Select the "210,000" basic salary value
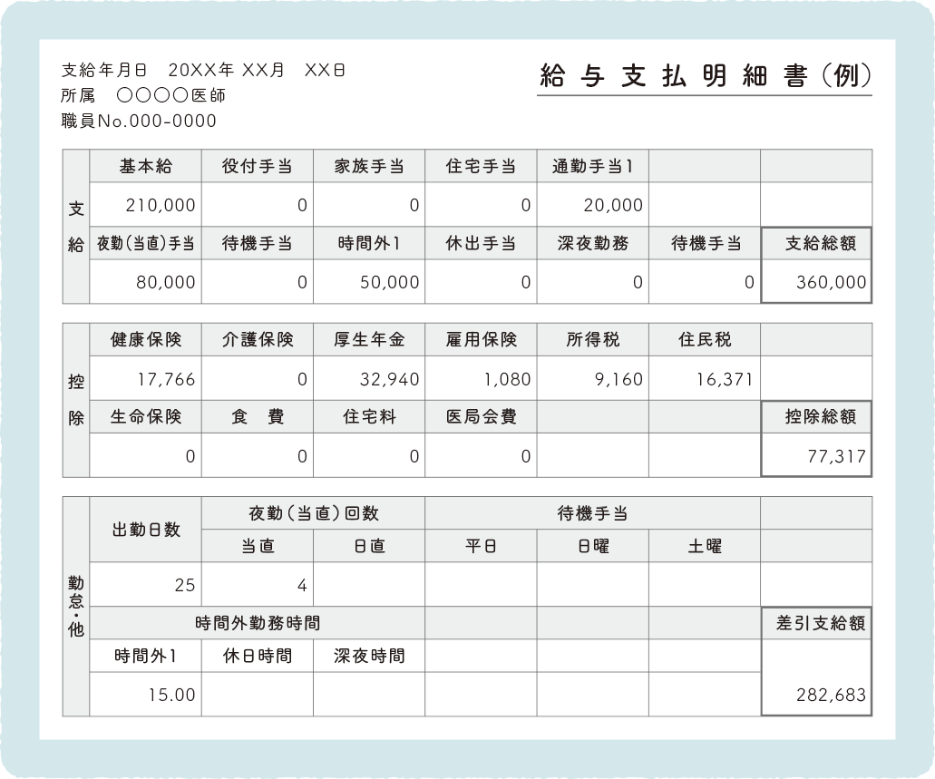Screen dimensions: 935x779 click(161, 205)
